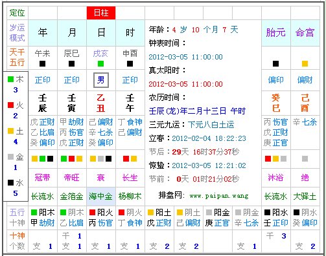326x256 pixels.
Task: Open the 岁运模式 option
Action: coord(17,33)
